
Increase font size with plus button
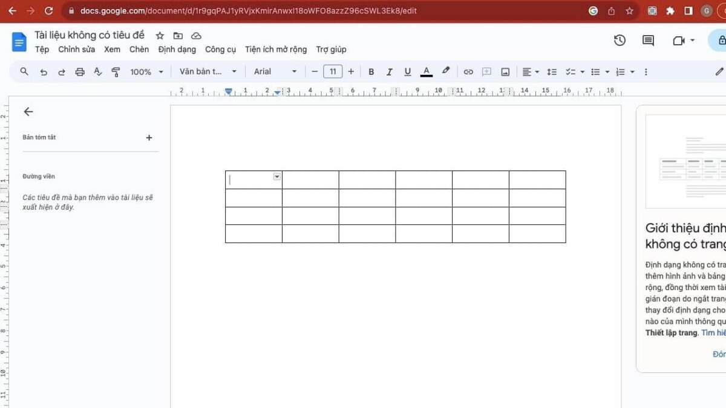[351, 71]
